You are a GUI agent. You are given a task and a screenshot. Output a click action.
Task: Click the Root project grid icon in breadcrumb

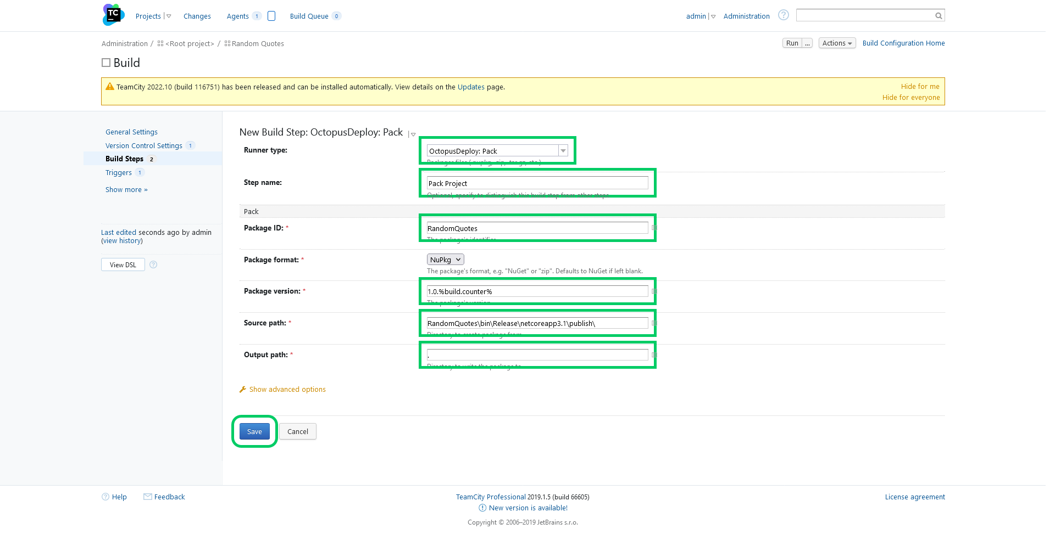coord(160,43)
